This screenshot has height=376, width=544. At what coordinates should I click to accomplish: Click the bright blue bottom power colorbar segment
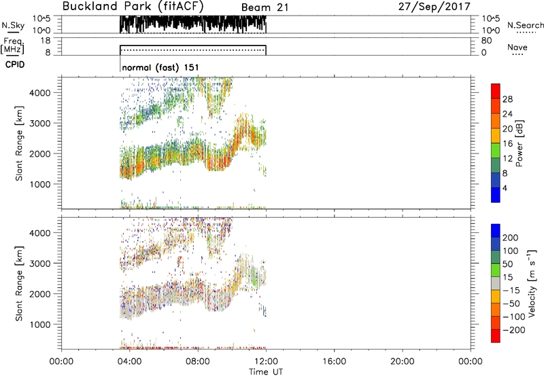pos(496,195)
